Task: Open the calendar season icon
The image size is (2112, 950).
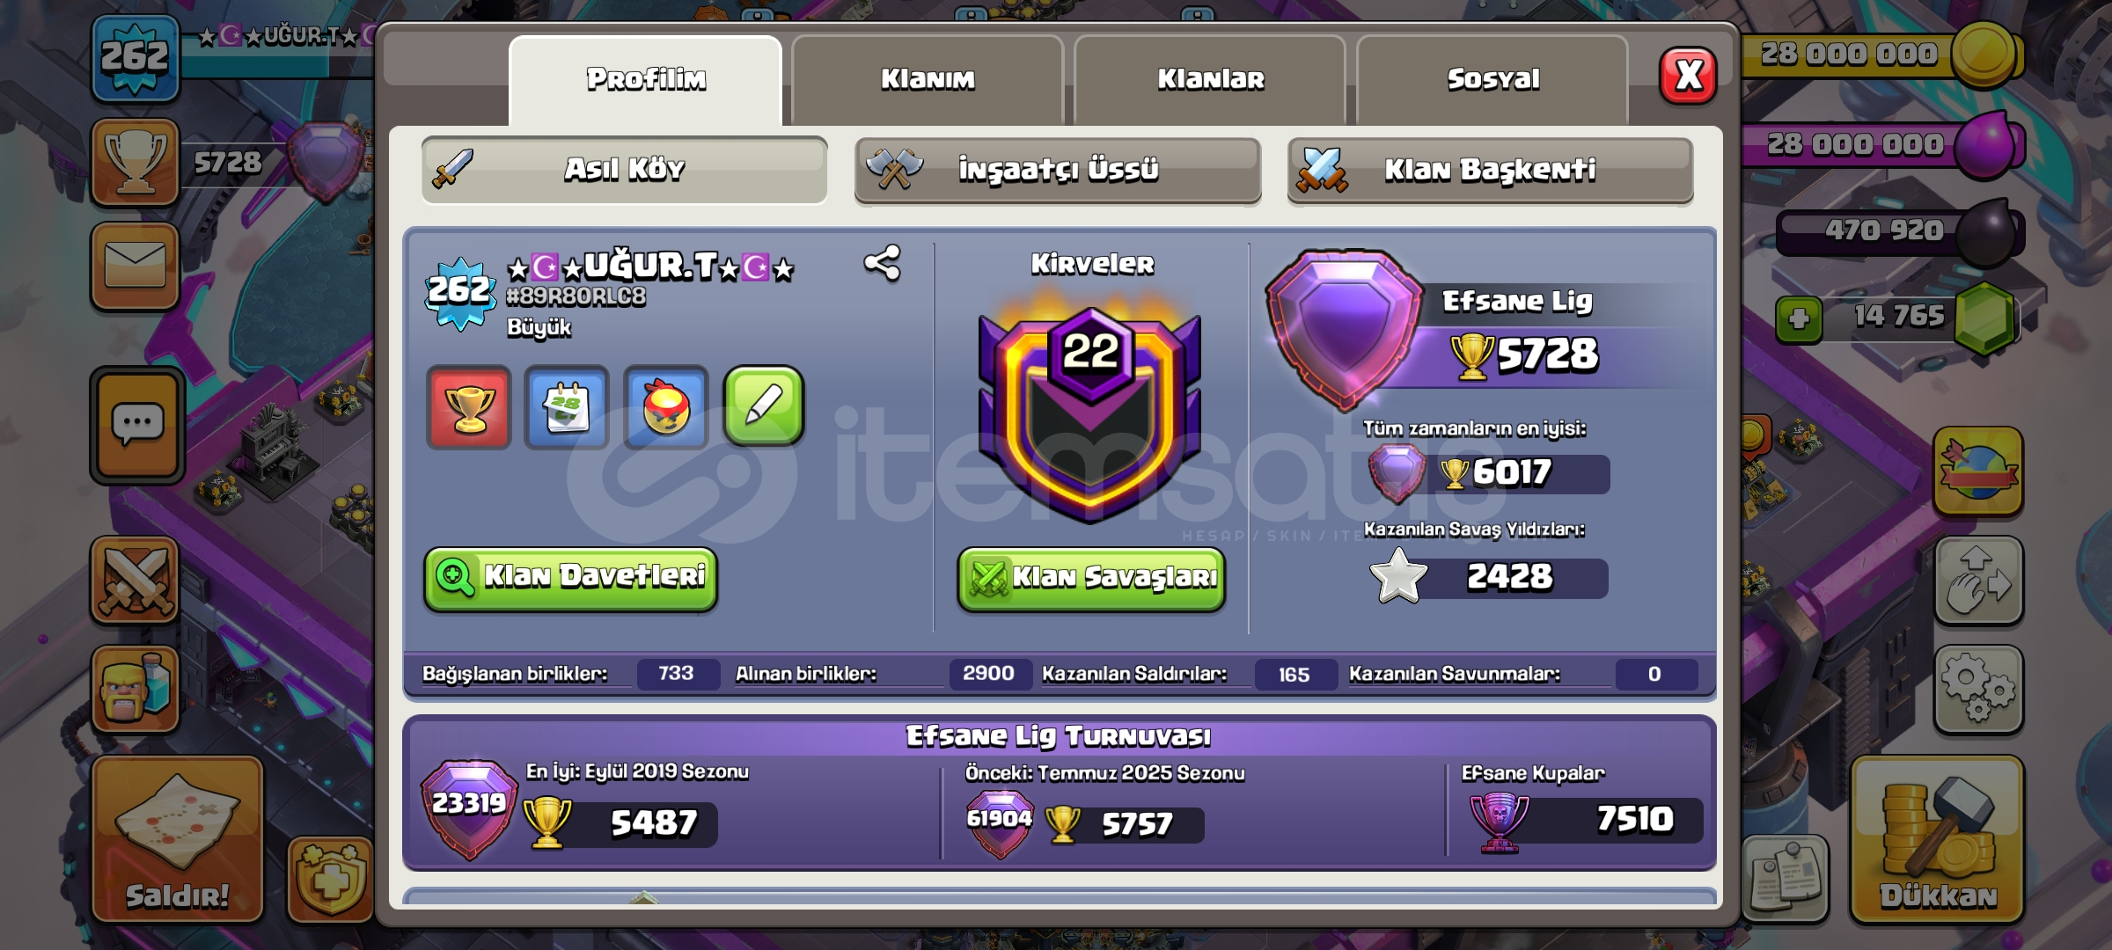Action: 567,407
